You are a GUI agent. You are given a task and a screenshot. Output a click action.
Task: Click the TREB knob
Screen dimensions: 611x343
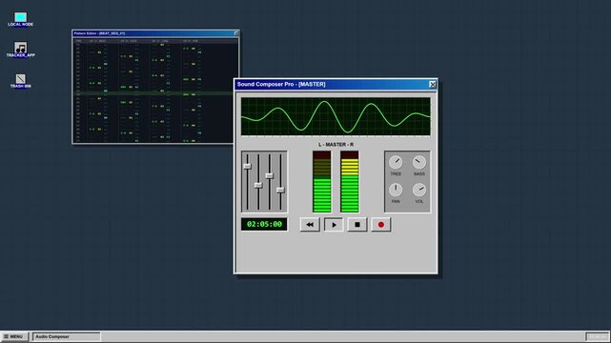[396, 162]
